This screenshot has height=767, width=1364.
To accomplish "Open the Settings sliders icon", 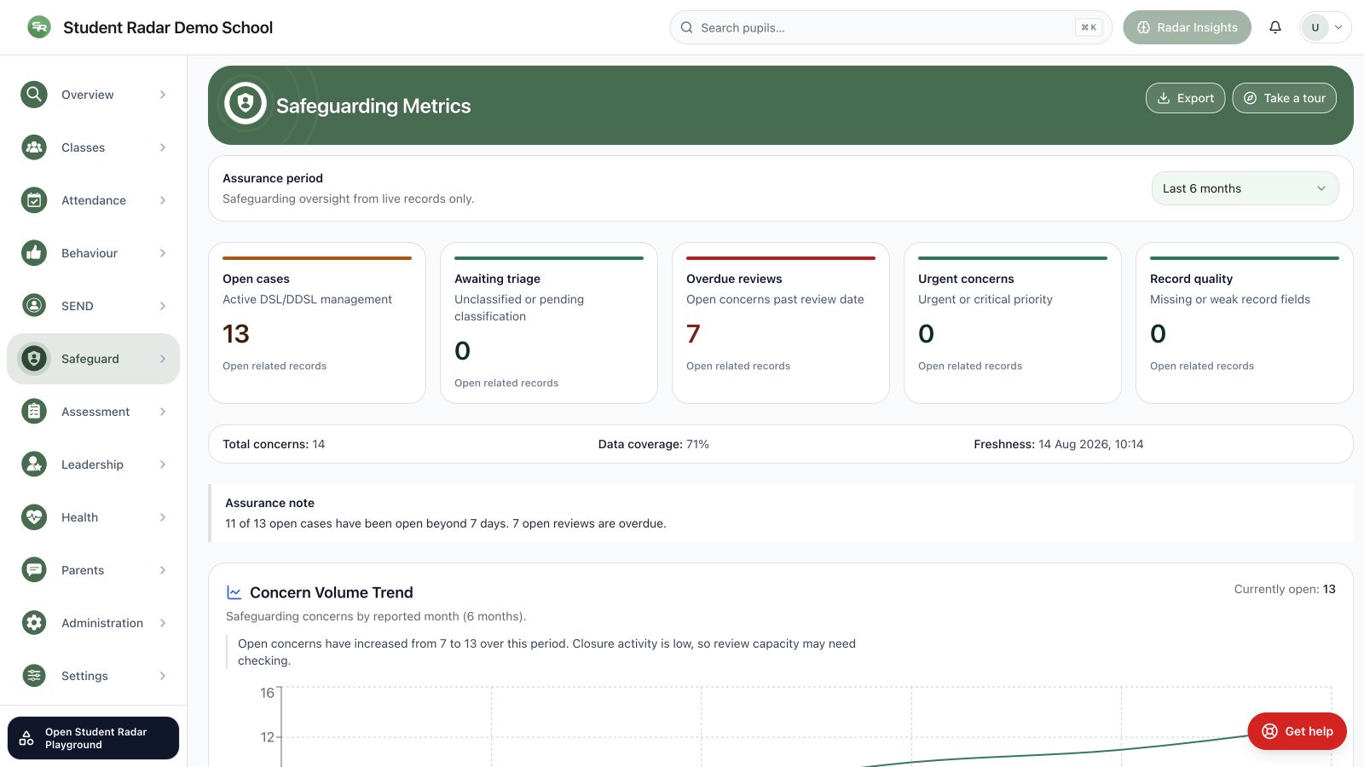I will click(34, 676).
